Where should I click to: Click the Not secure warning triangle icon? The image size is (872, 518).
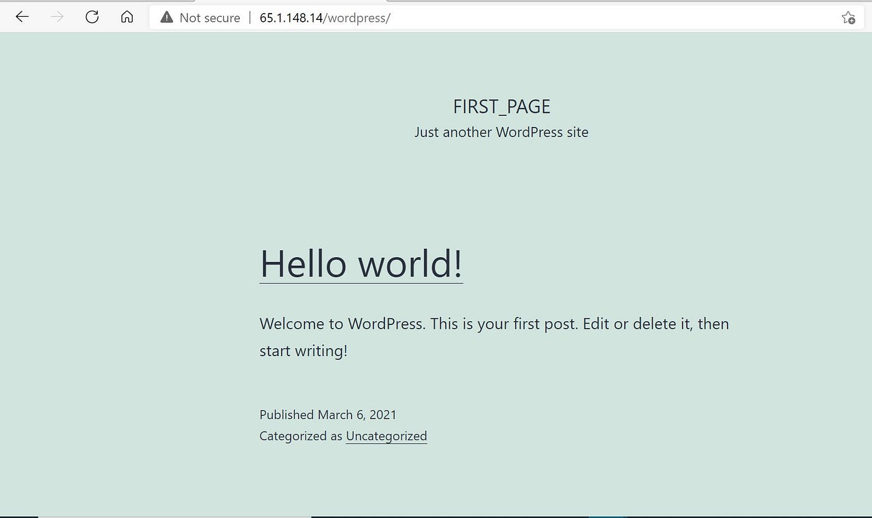pyautogui.click(x=166, y=17)
